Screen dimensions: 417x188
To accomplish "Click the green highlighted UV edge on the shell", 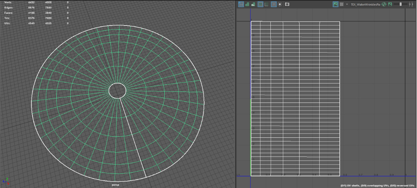I will point(251,137).
